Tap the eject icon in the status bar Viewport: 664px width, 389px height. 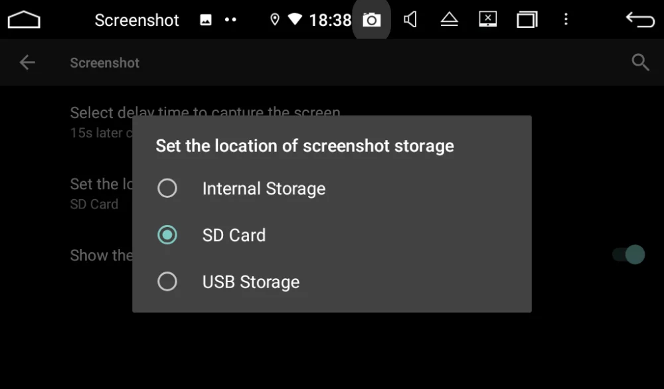point(449,19)
